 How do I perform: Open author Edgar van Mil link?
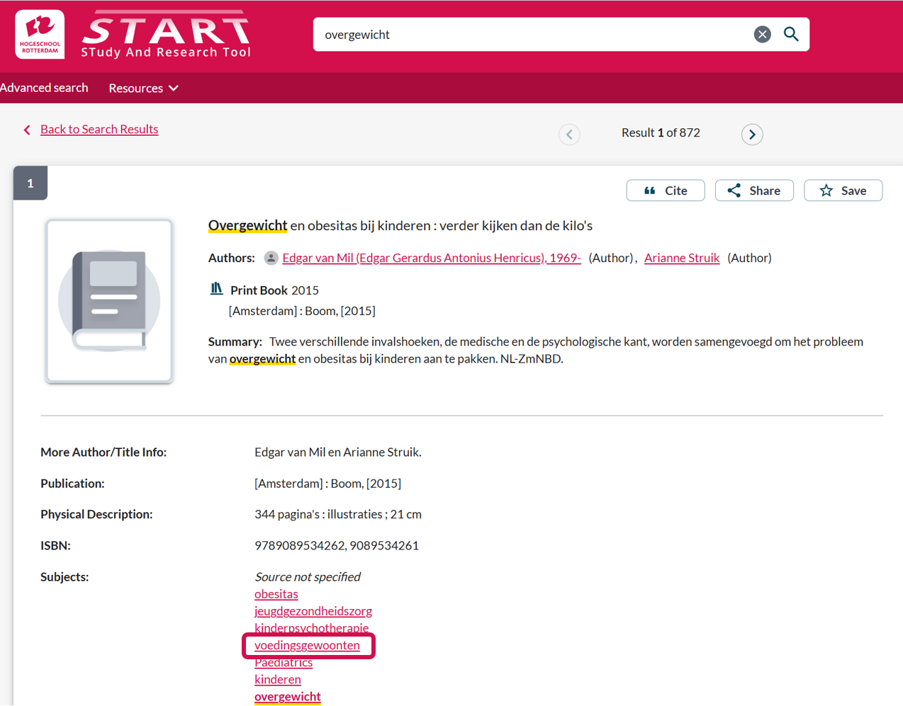[x=431, y=258]
